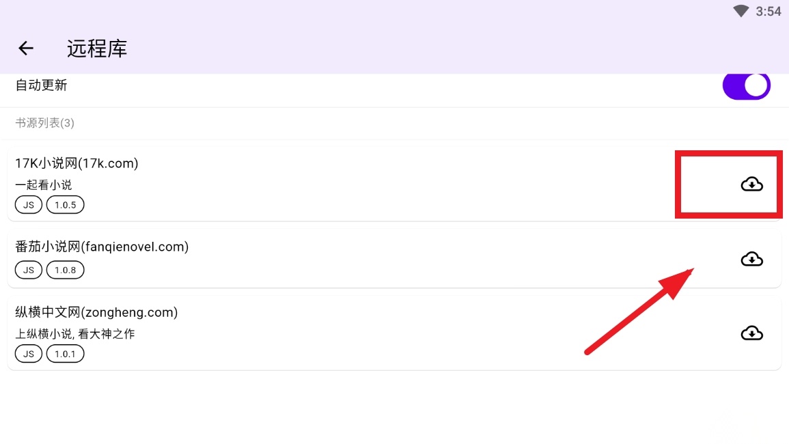Download the 17K小说网 book source
The height and width of the screenshot is (444, 789).
[751, 184]
